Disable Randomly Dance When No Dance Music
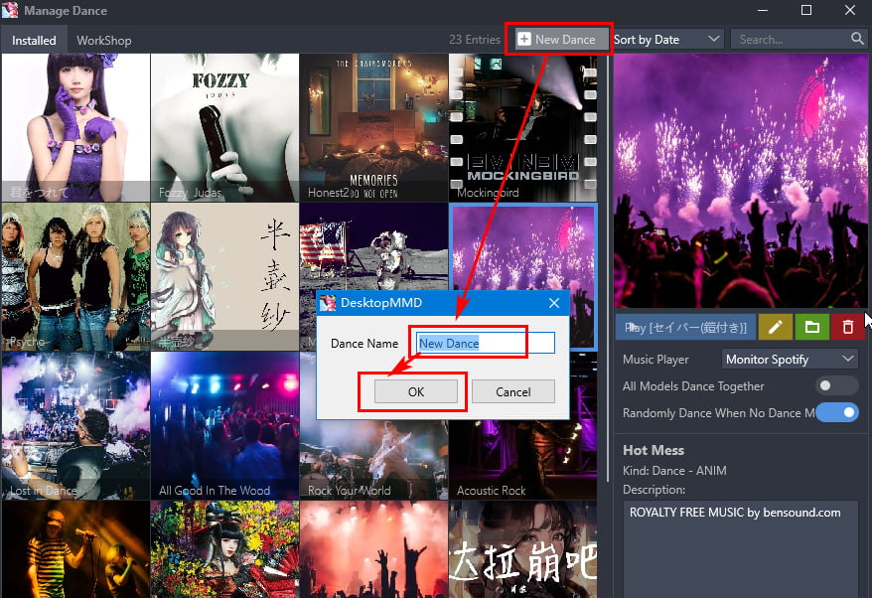 point(835,411)
